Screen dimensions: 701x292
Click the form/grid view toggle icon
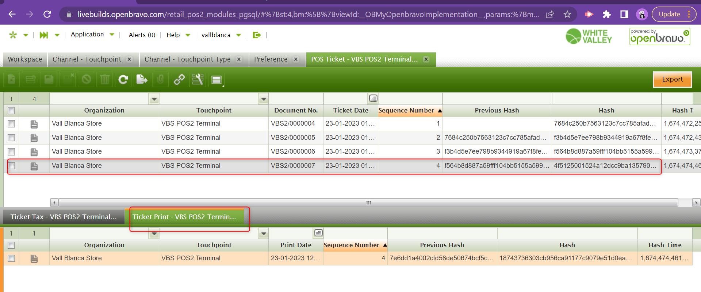point(217,79)
